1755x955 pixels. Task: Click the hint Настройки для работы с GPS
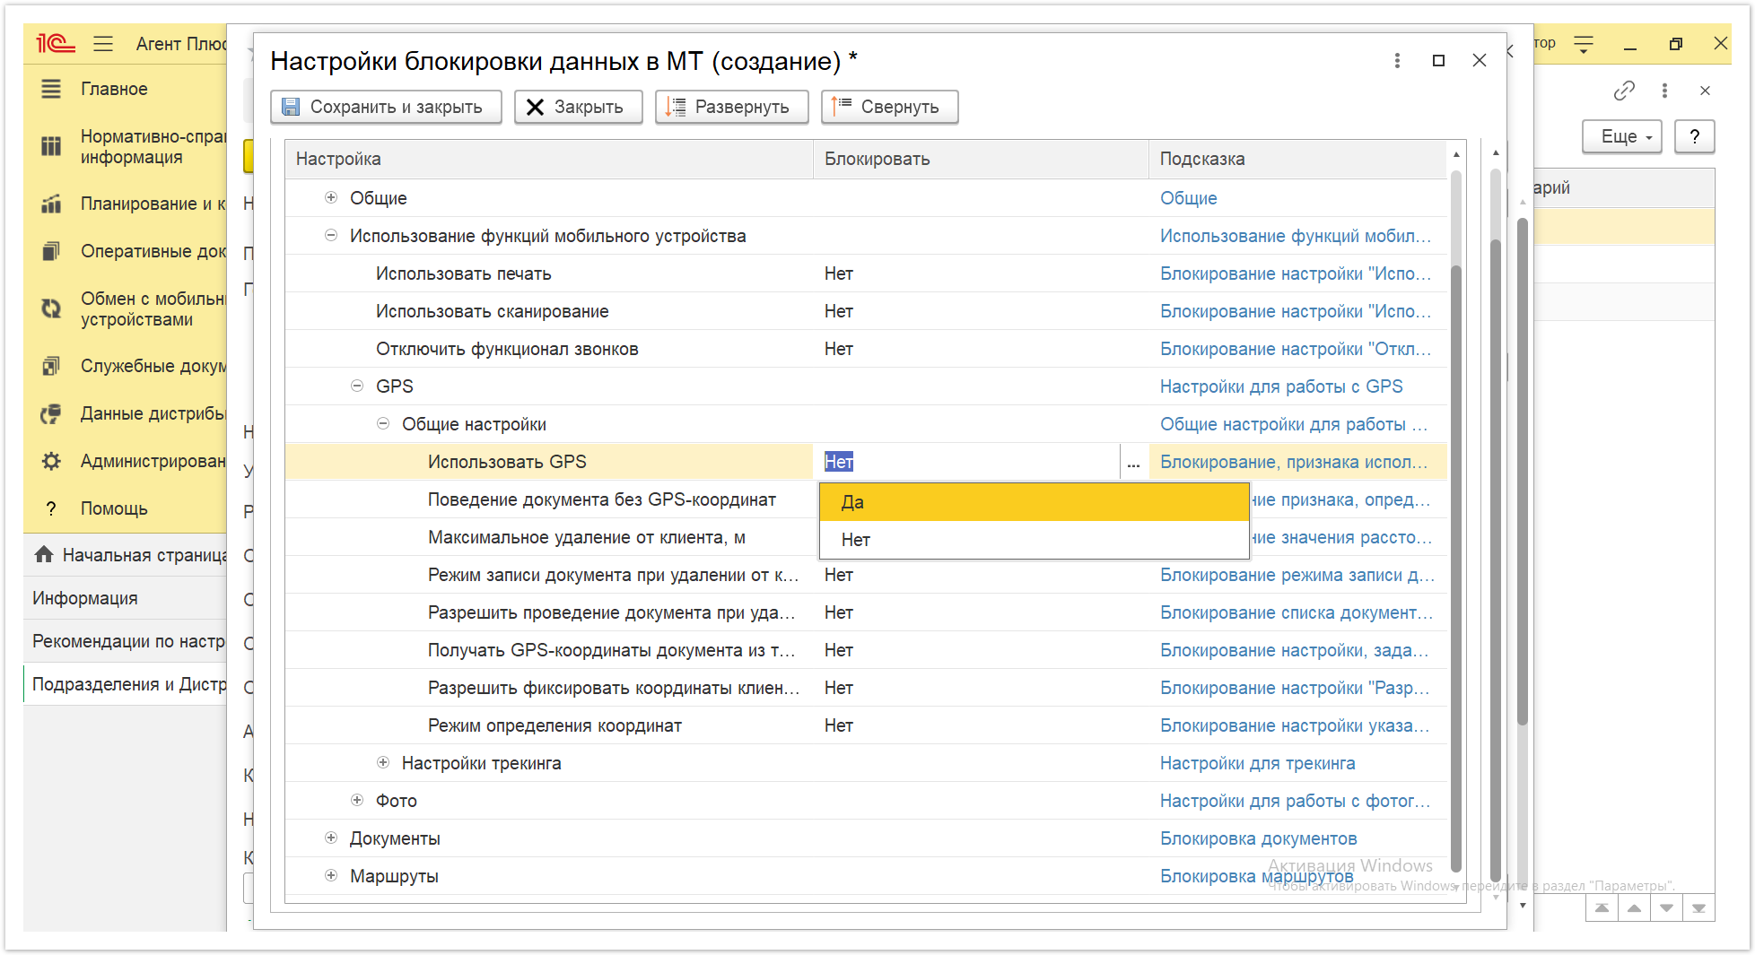(x=1281, y=386)
